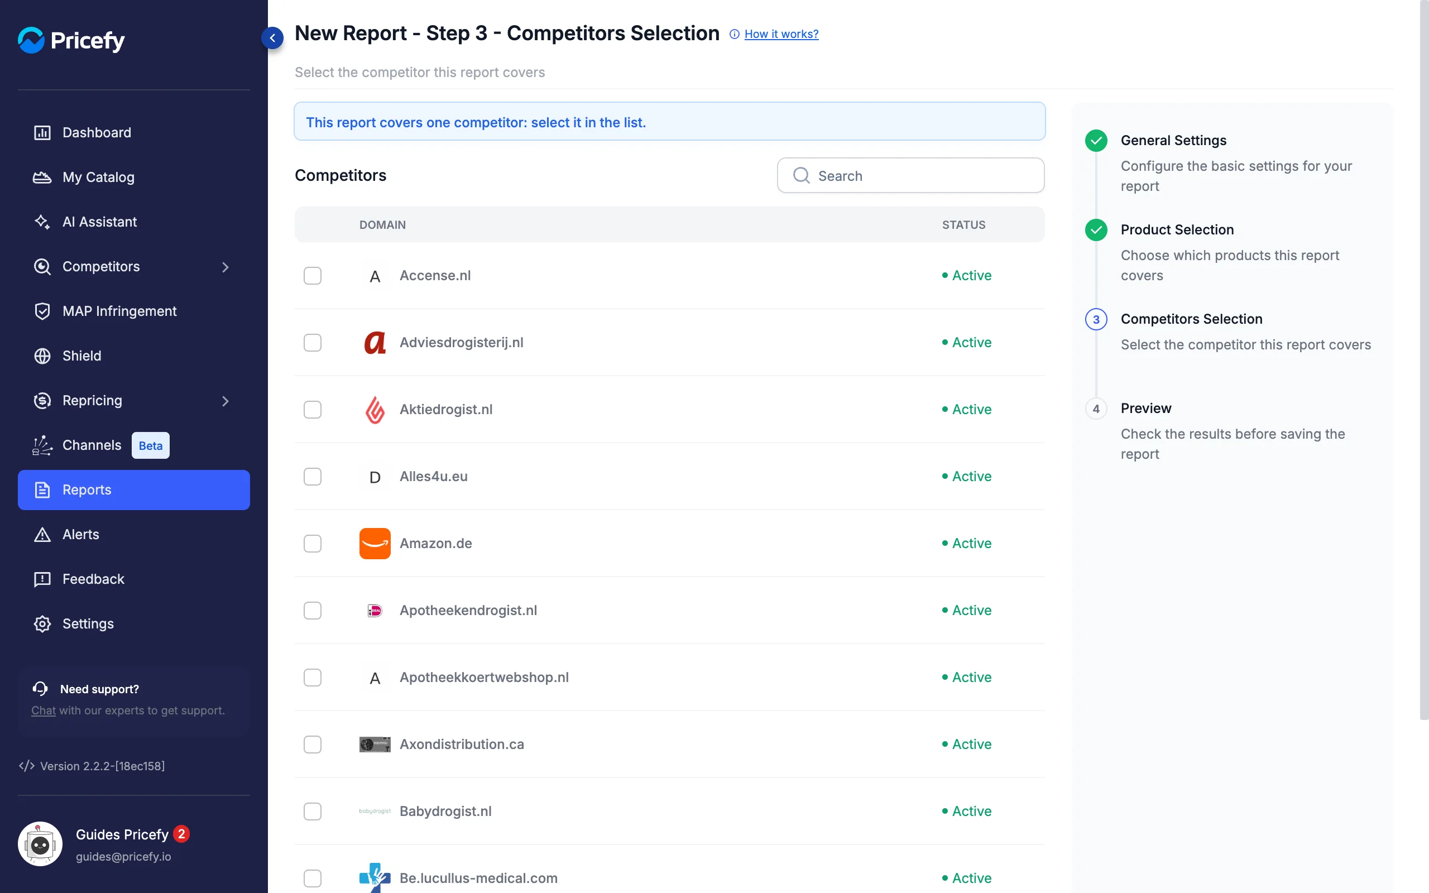Viewport: 1429px width, 893px height.
Task: Open the How it works? link
Action: coord(781,34)
